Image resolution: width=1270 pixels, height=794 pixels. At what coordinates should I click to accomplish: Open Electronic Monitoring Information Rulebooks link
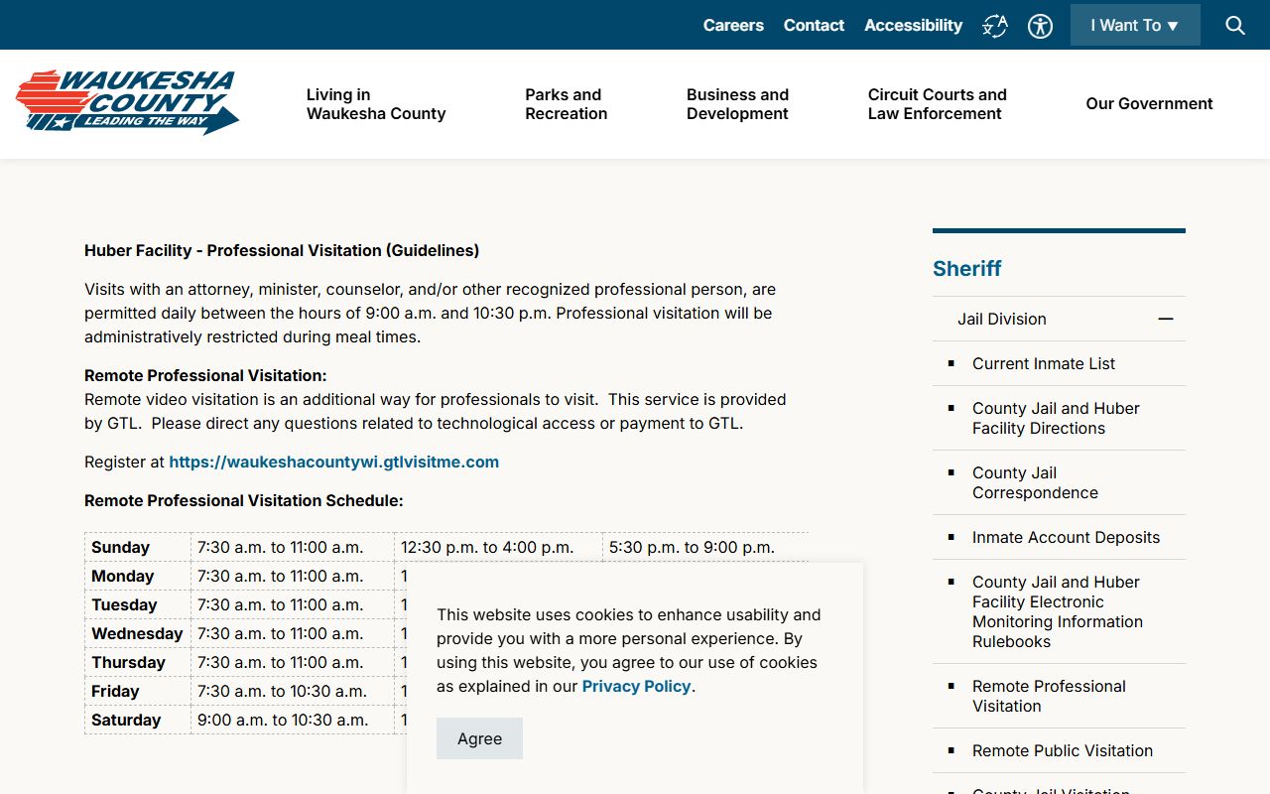1057,611
